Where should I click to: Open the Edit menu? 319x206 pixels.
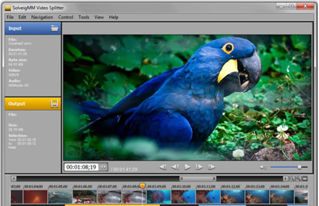click(22, 17)
